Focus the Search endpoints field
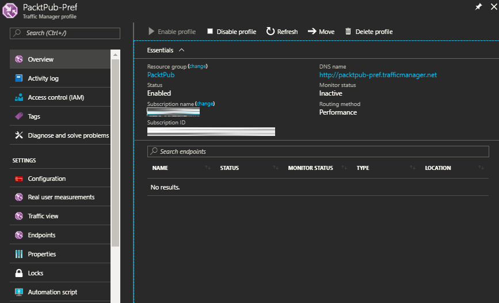This screenshot has width=499, height=303. (318, 151)
